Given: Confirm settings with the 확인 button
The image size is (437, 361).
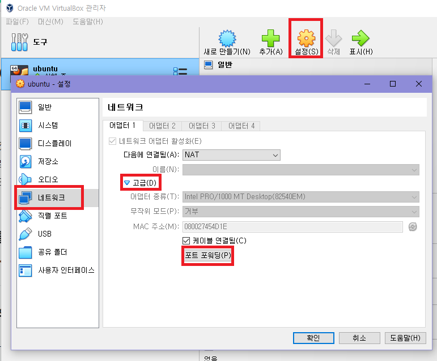Looking at the screenshot, I should pos(313,338).
